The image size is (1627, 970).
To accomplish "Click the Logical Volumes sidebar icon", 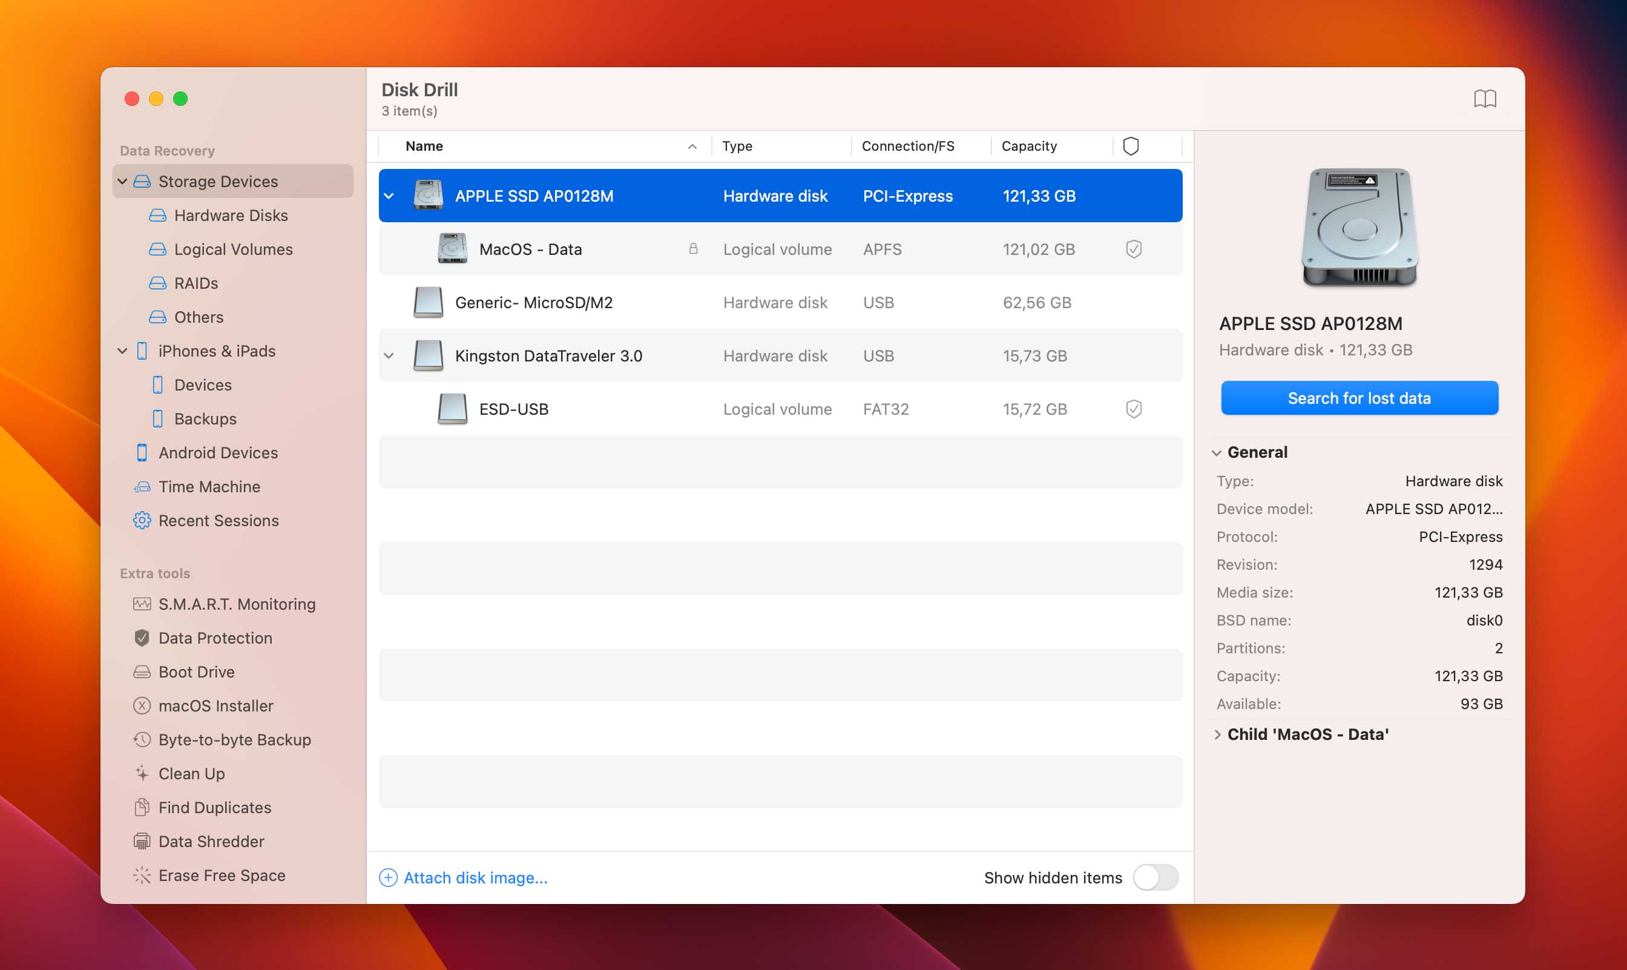I will [157, 249].
